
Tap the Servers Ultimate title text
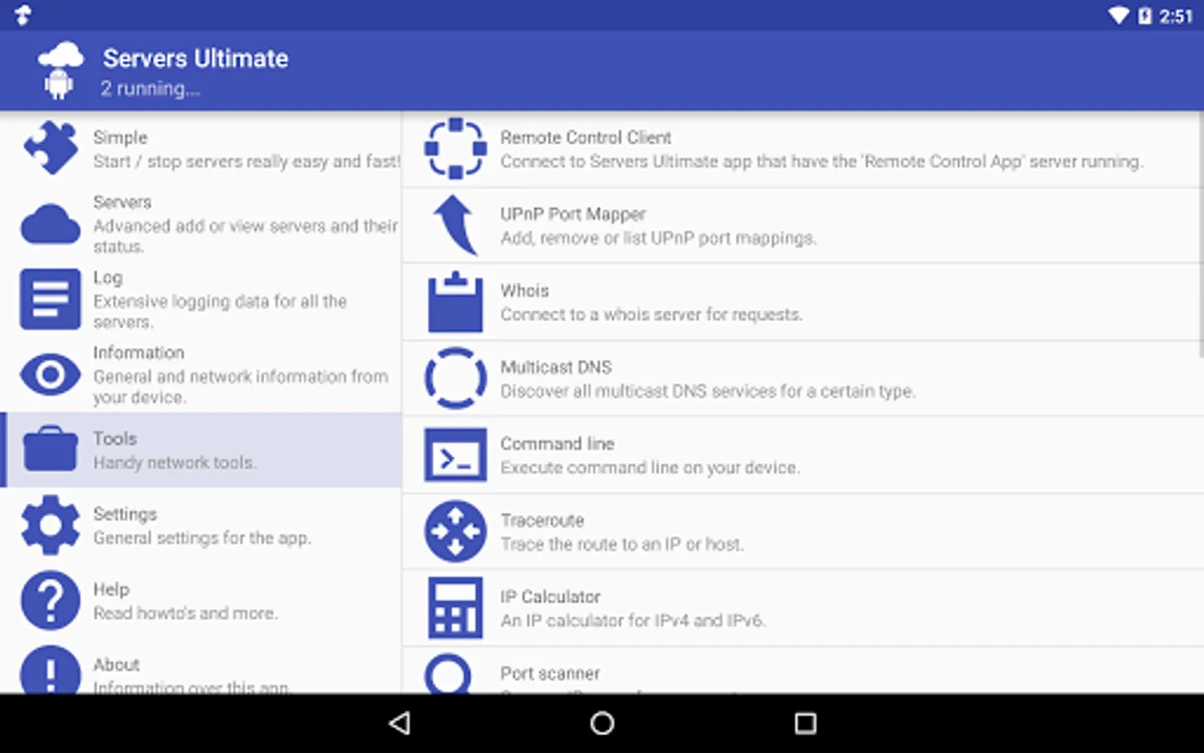196,59
